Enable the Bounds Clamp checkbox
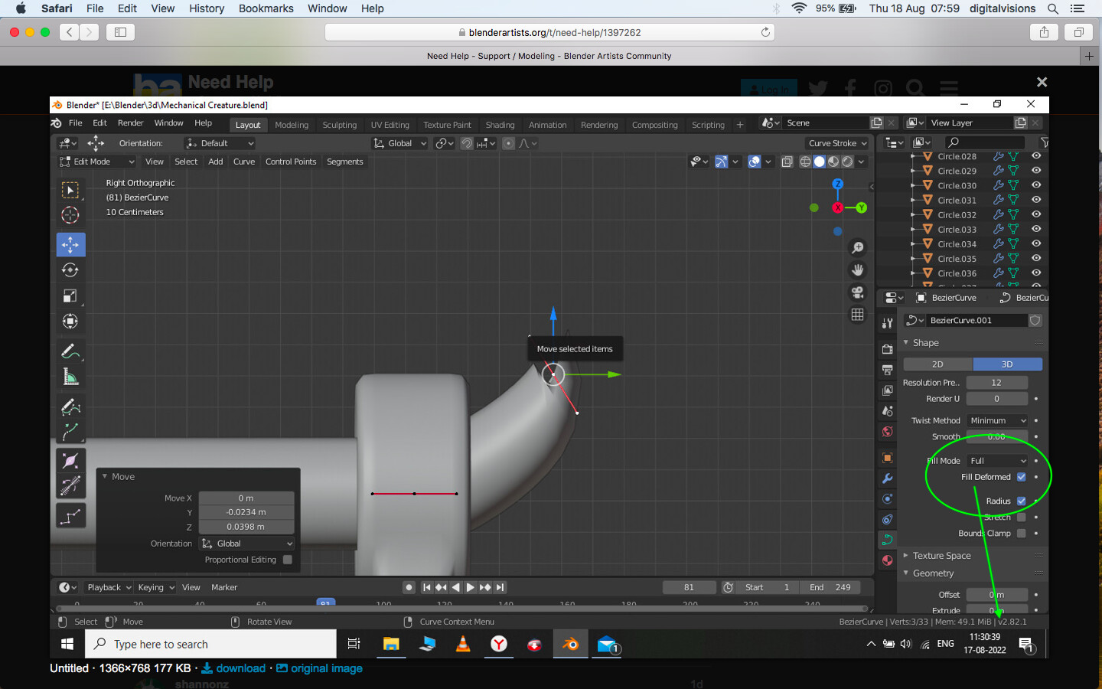Viewport: 1102px width, 689px height. (1022, 534)
